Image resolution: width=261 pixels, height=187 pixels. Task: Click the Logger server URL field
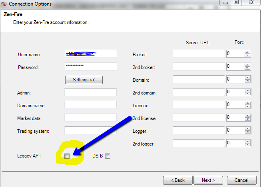click(199, 130)
